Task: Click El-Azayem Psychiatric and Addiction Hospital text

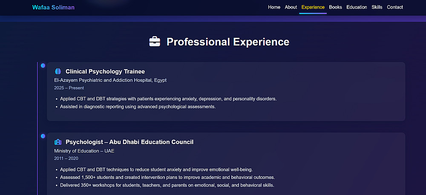Action: 110,80
